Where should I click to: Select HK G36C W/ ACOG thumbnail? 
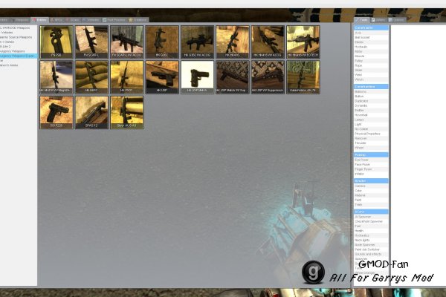coord(198,42)
